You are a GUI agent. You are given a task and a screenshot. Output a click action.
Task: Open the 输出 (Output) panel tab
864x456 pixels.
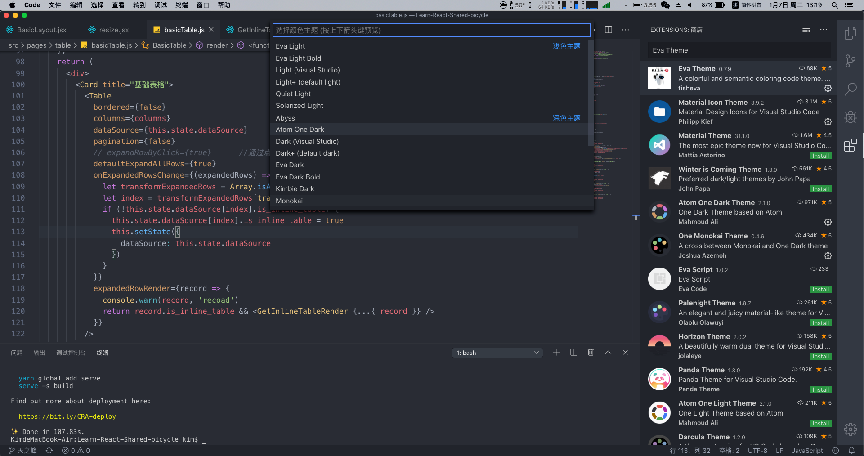pos(39,353)
